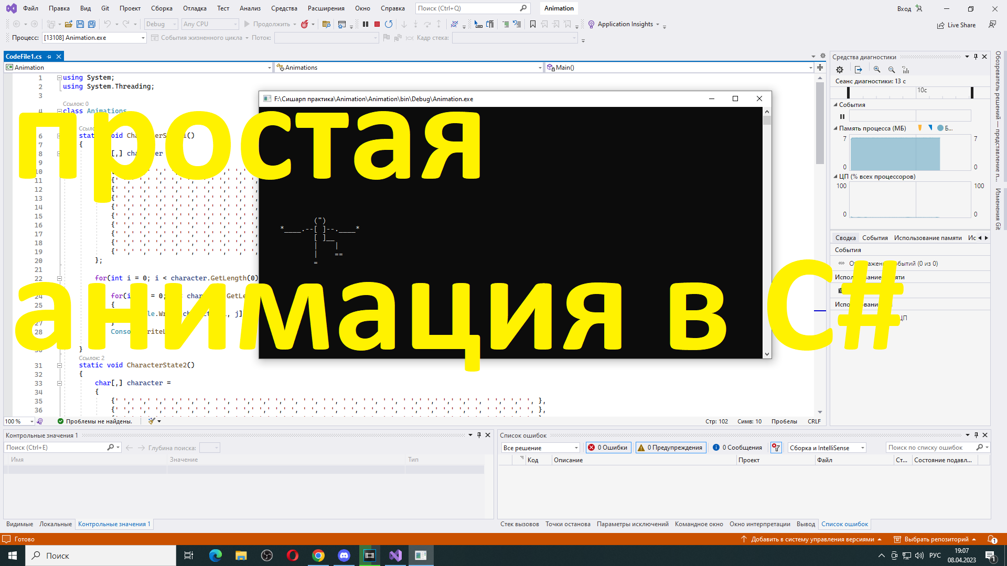
Task: Click the save file disk icon
Action: tap(80, 24)
